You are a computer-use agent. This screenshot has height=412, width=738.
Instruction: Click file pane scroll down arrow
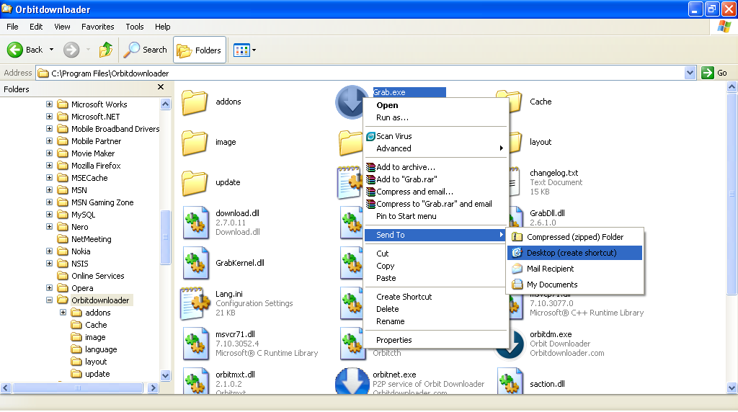click(732, 388)
